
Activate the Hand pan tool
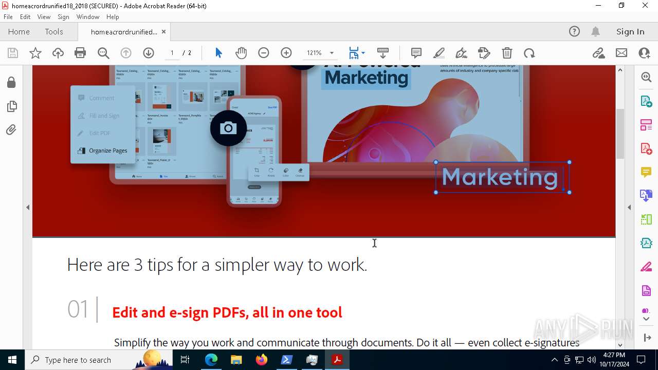[x=241, y=53]
